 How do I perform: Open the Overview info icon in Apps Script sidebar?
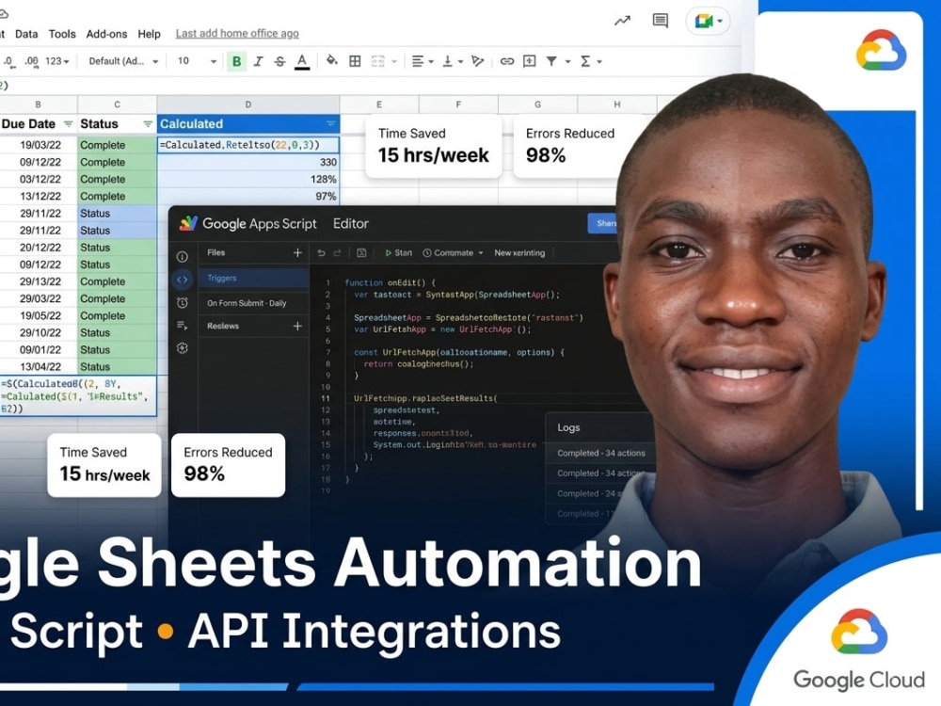pyautogui.click(x=183, y=257)
